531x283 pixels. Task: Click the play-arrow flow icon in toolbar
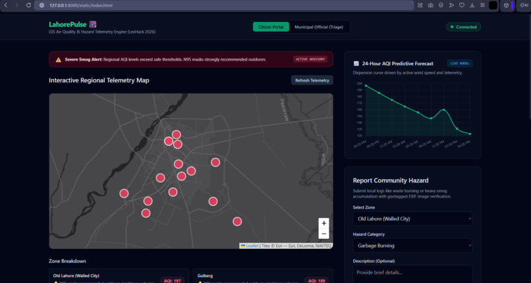pos(451,5)
